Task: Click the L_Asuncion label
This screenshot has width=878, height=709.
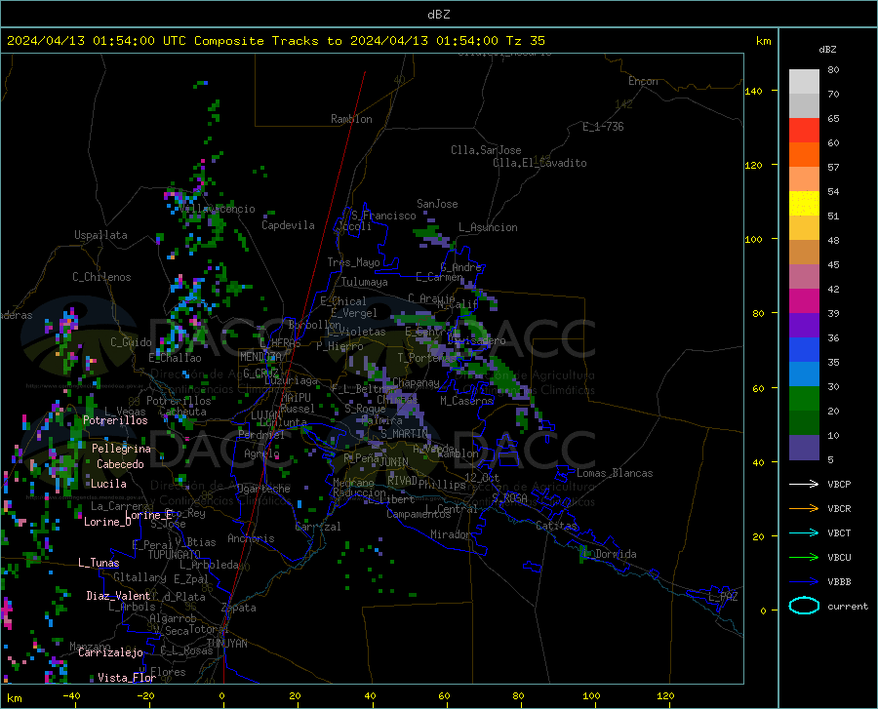Action: point(489,227)
